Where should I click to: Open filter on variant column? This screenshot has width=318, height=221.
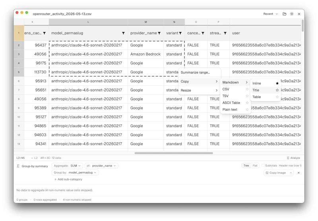[180, 33]
